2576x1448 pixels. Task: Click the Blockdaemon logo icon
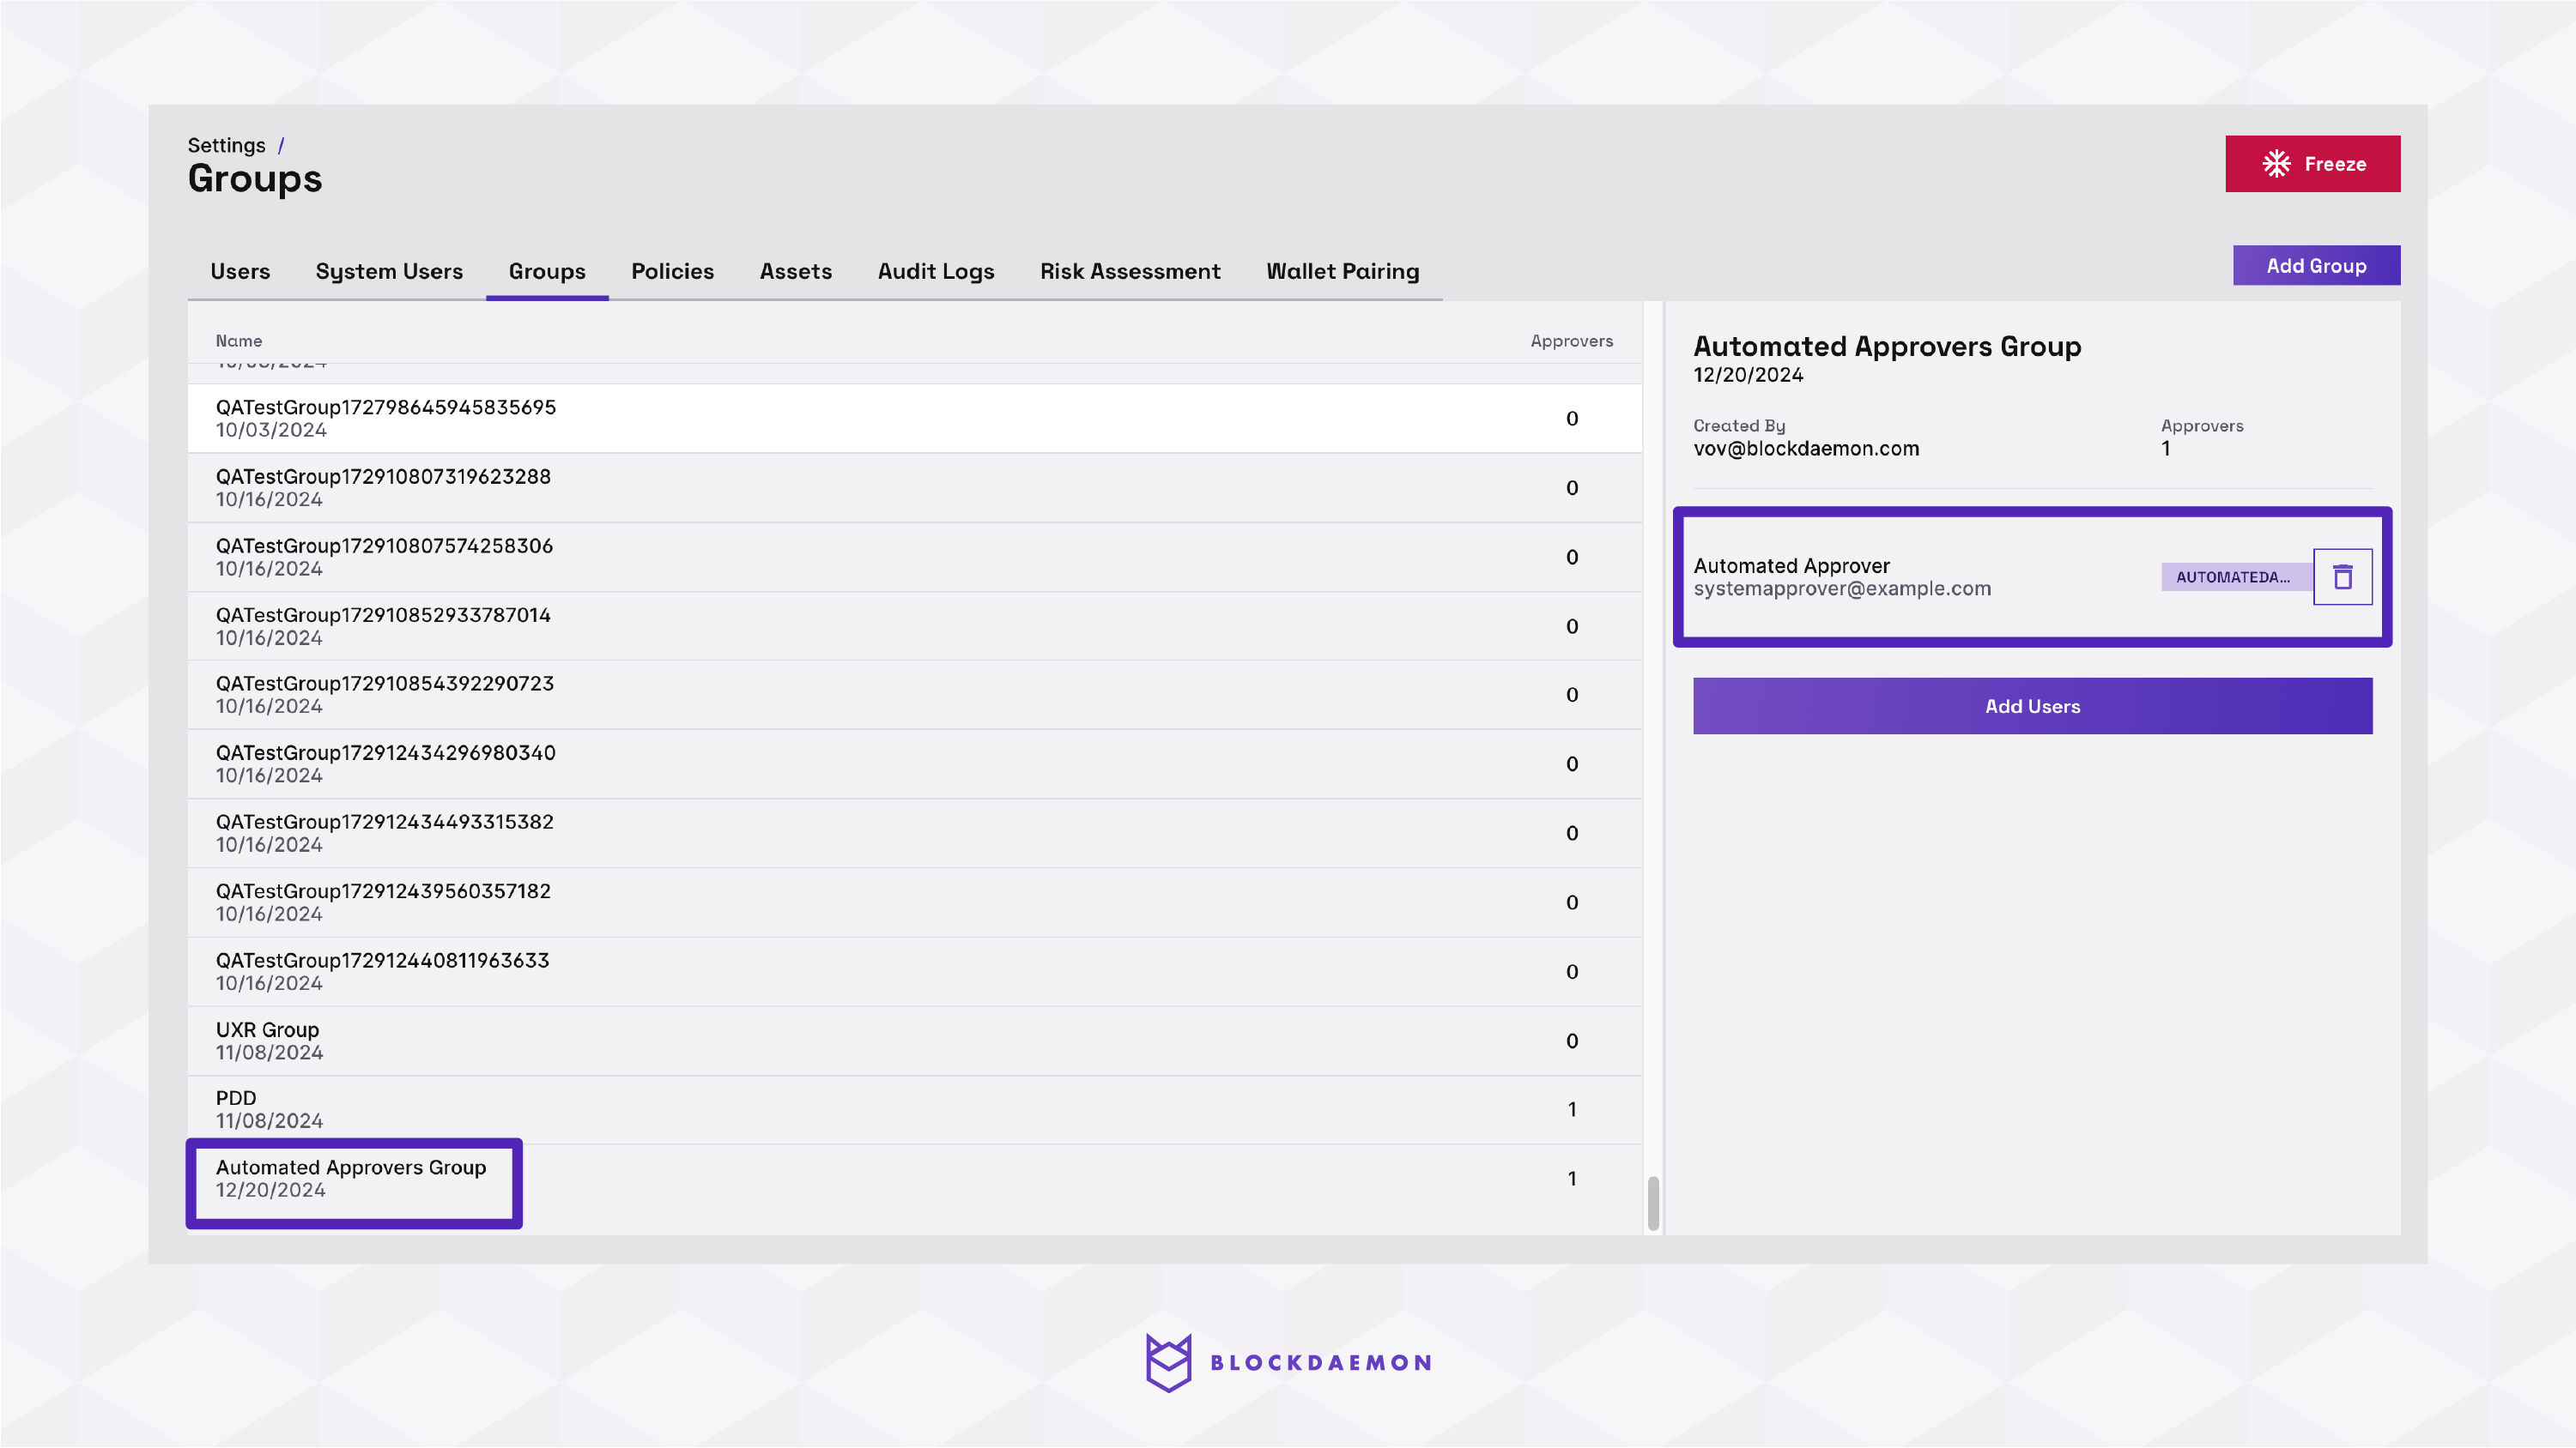click(x=1168, y=1362)
